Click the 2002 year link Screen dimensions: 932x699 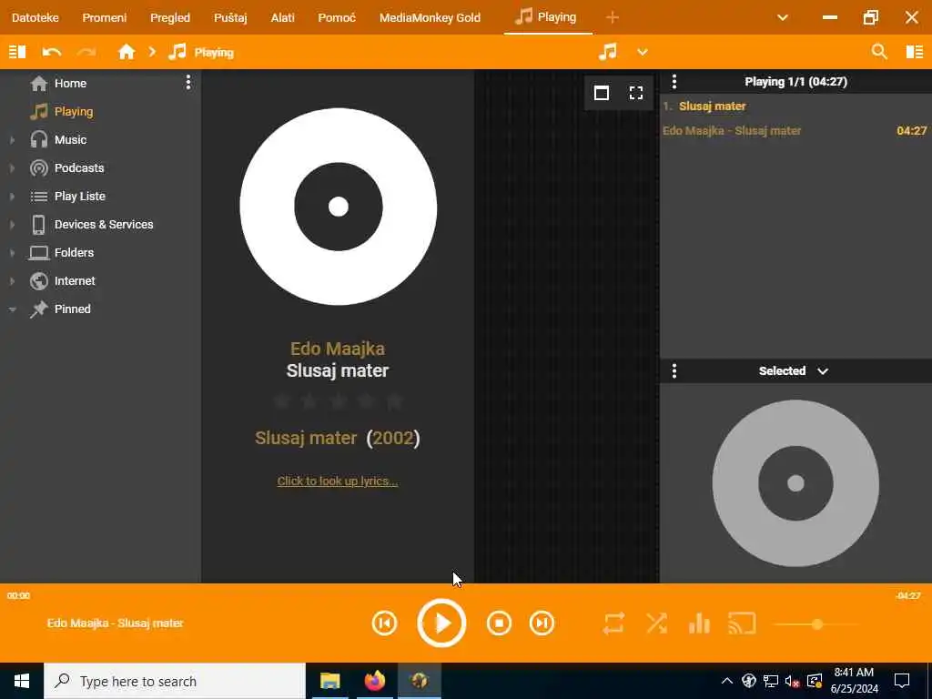point(393,438)
